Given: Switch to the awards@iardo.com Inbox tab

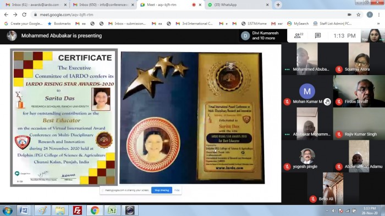Looking at the screenshot, I should click(36, 4).
